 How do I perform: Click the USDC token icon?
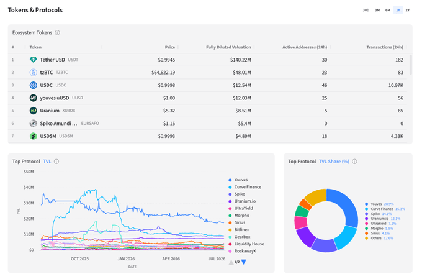point(33,85)
